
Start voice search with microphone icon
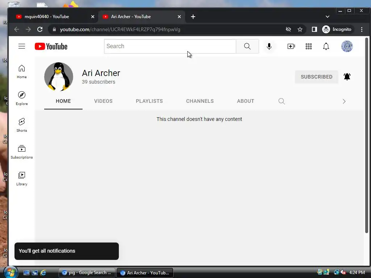[269, 46]
